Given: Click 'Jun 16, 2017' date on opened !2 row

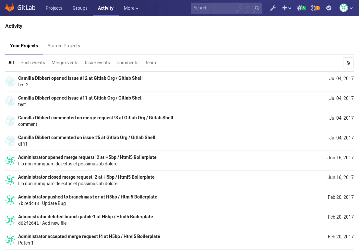Looking at the screenshot, I should (x=341, y=158).
